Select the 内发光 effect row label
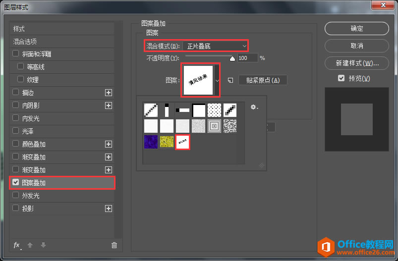This screenshot has width=398, height=261. (x=31, y=118)
